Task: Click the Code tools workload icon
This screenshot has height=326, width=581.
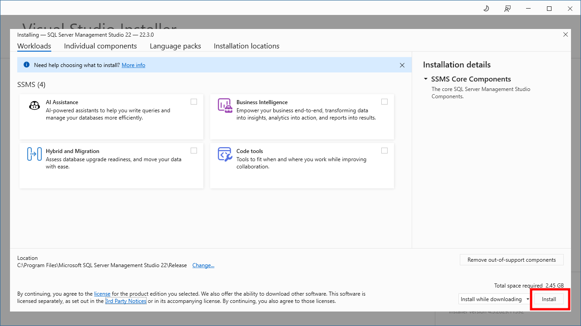Action: point(225,154)
